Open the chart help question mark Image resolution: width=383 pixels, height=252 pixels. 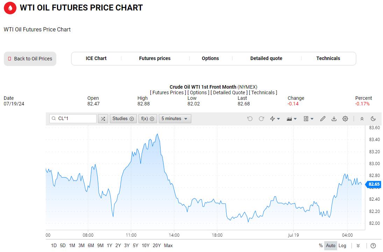click(x=373, y=246)
